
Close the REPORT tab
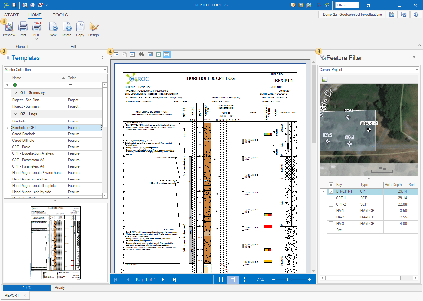pyautogui.click(x=25, y=296)
